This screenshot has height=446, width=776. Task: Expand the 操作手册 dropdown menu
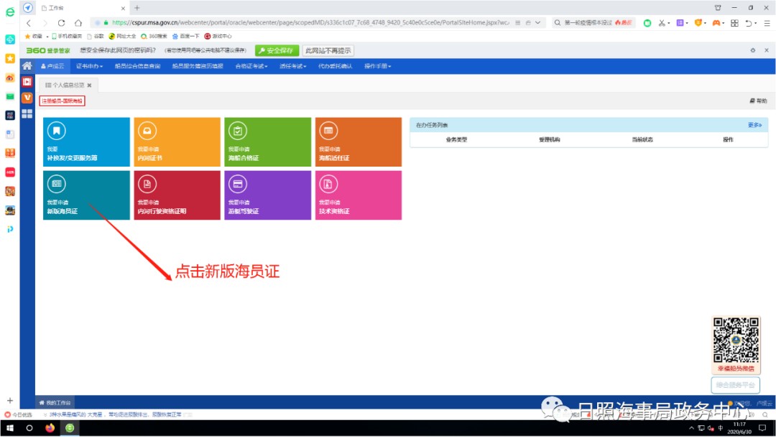[378, 66]
